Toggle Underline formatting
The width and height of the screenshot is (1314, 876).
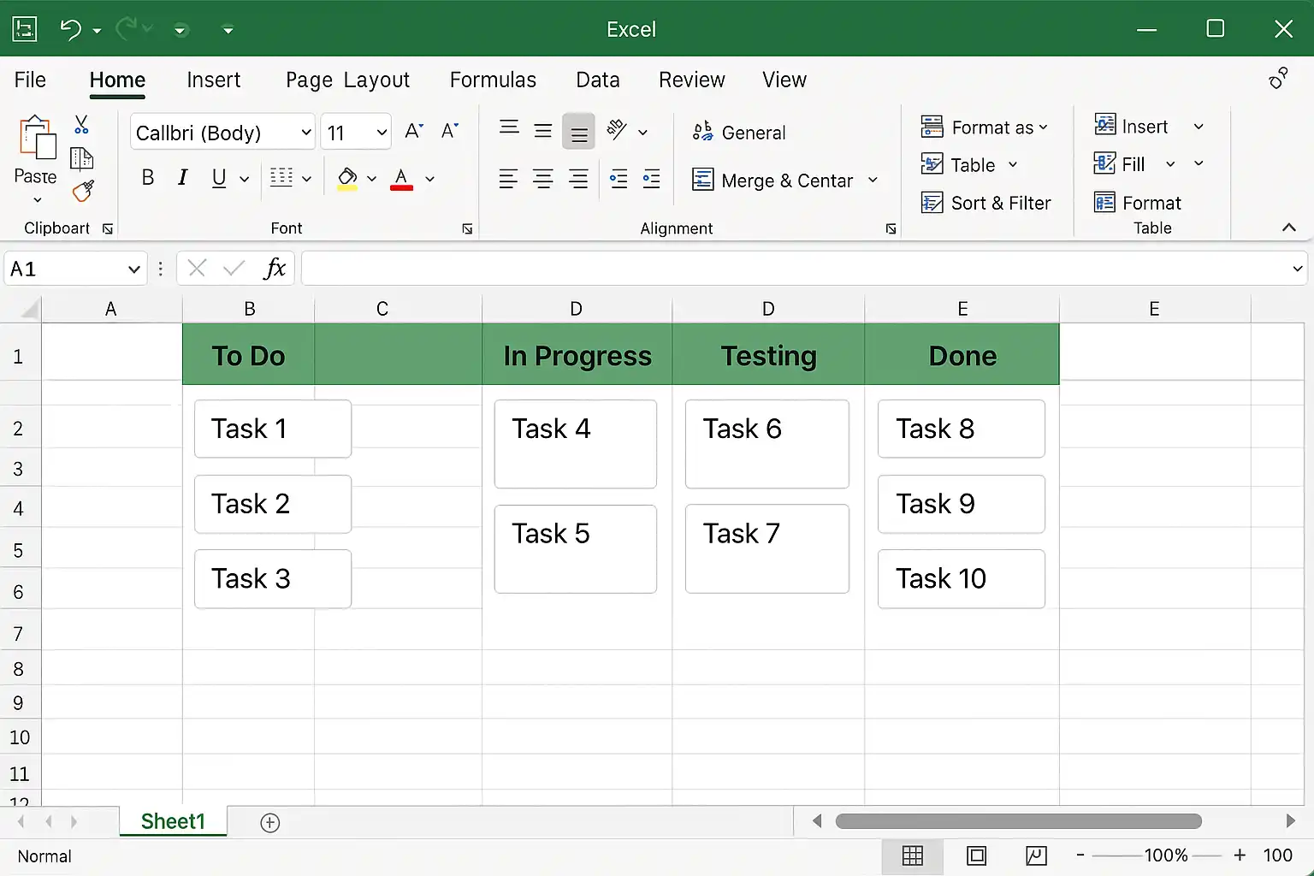click(x=219, y=178)
